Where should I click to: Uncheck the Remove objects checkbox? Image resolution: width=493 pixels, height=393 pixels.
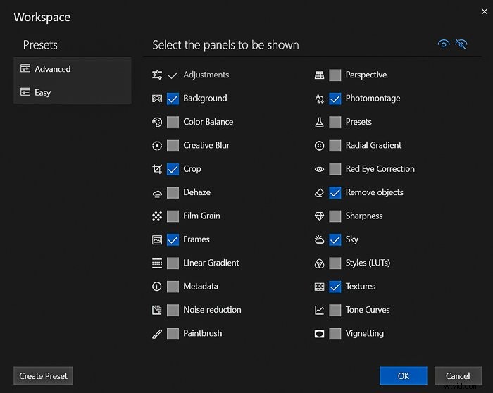(x=335, y=193)
